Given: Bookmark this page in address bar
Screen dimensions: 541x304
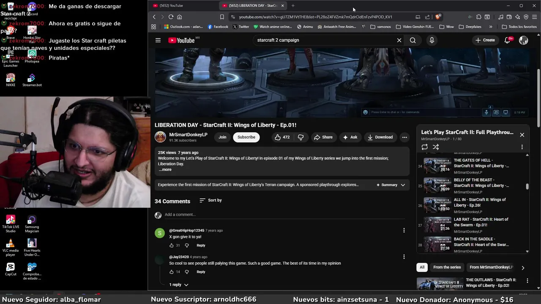Looking at the screenshot, I should tap(222, 17).
